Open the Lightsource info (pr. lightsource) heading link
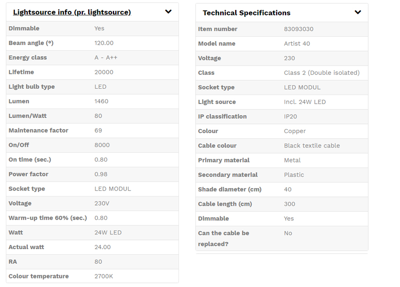 click(72, 12)
